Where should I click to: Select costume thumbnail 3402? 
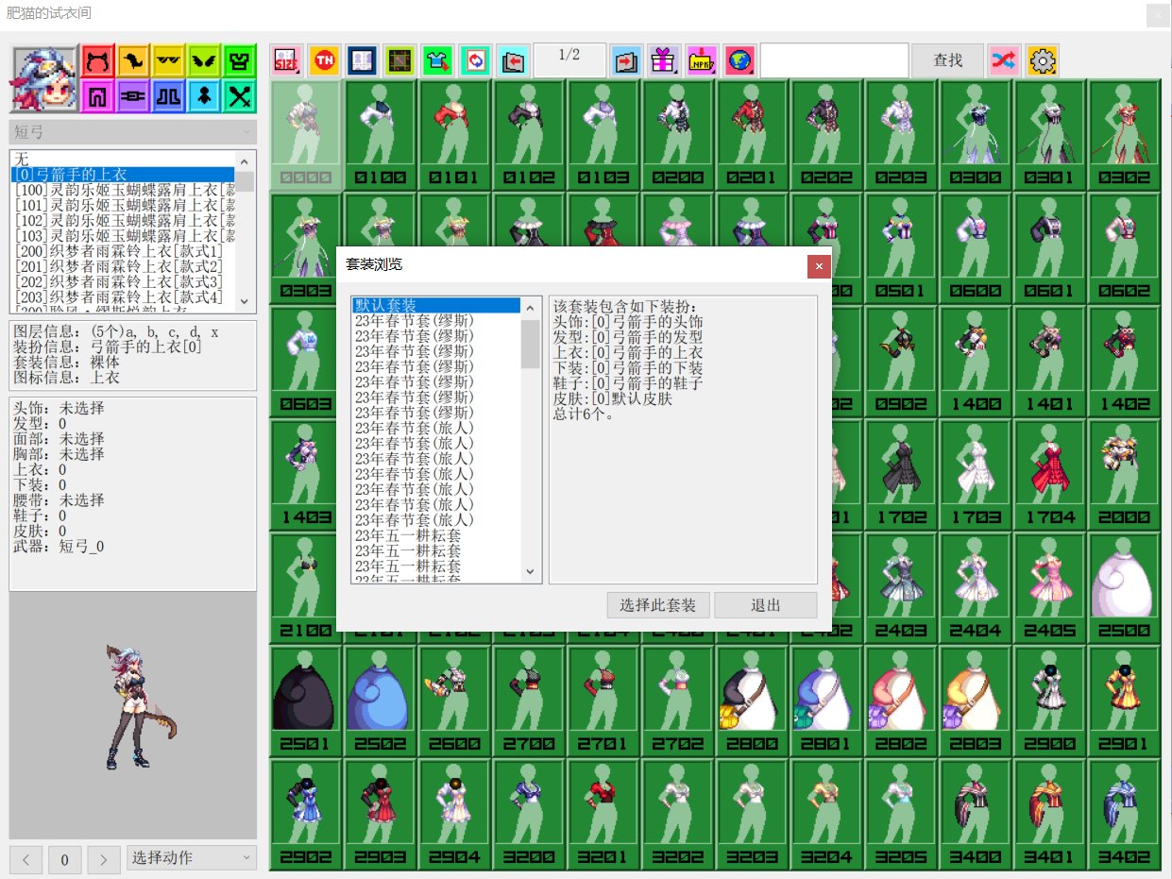coord(1125,815)
